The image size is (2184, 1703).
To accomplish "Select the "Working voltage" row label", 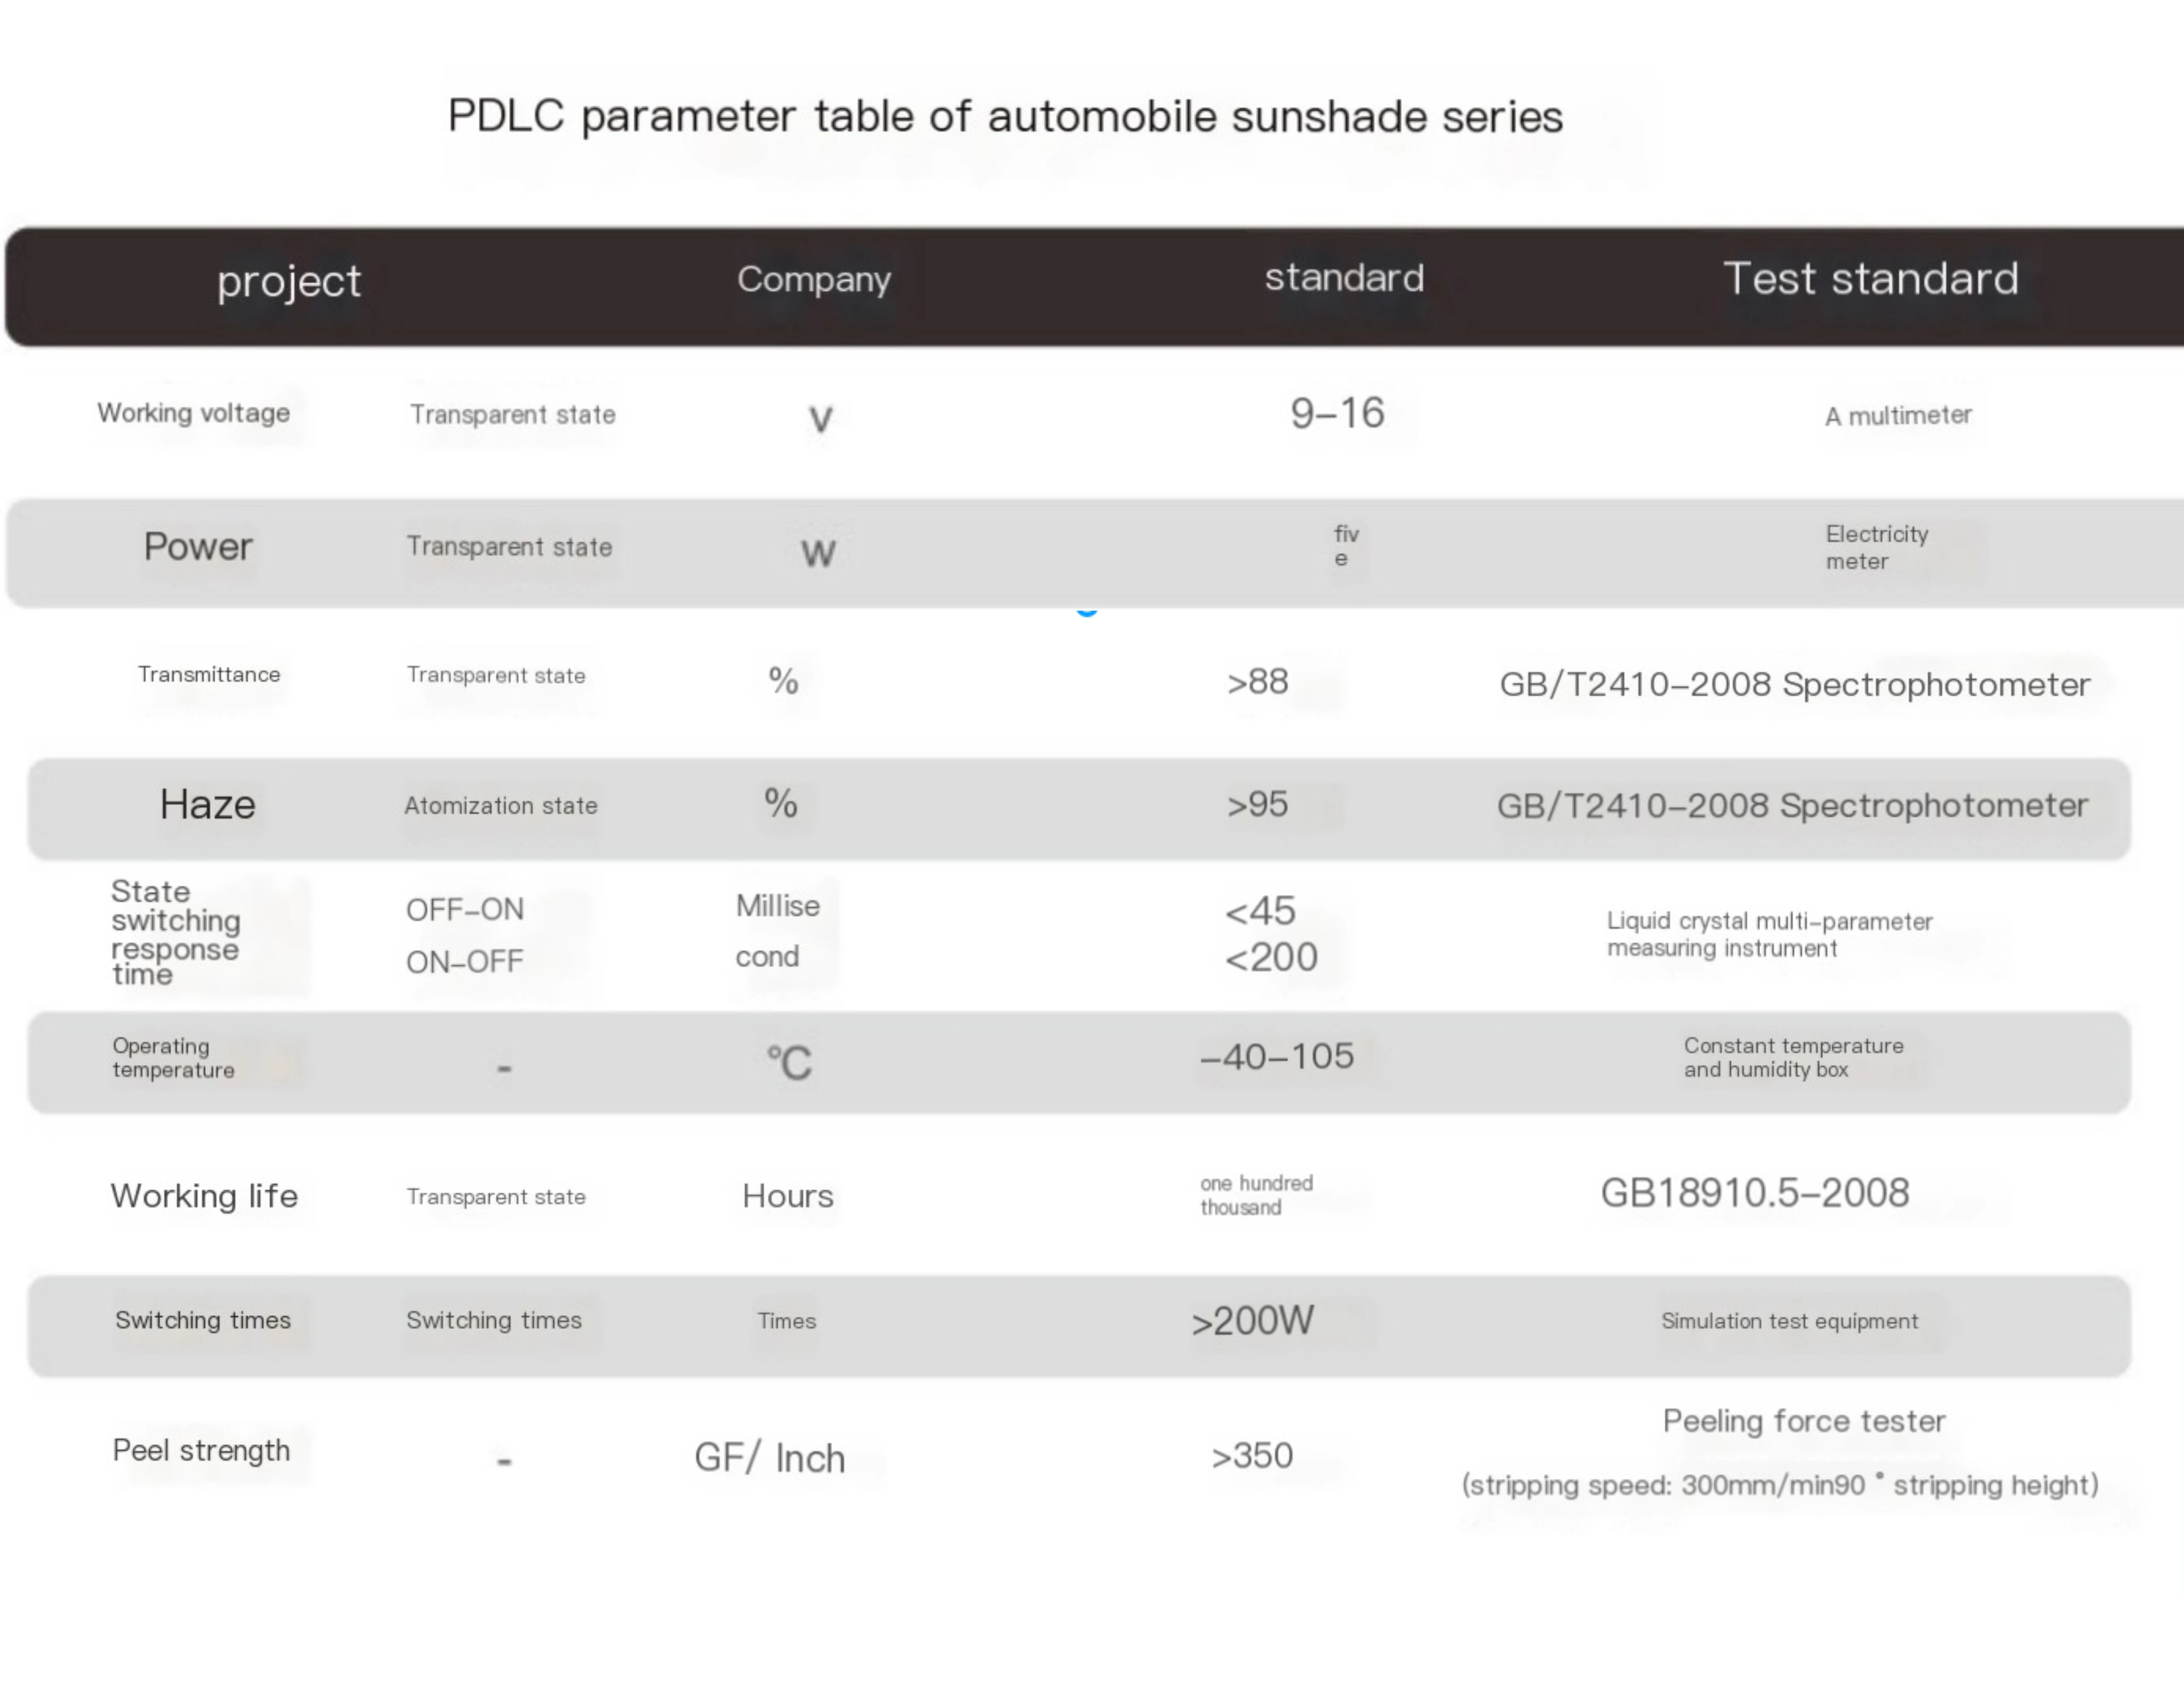I will click(x=193, y=413).
